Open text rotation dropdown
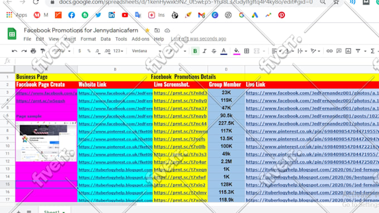The width and height of the screenshot is (379, 213). click(315, 51)
